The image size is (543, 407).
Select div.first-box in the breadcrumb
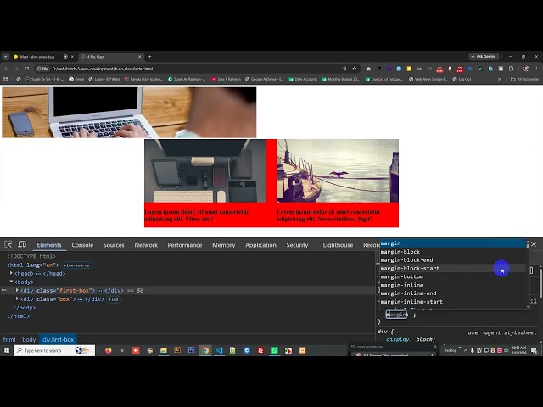pyautogui.click(x=59, y=339)
